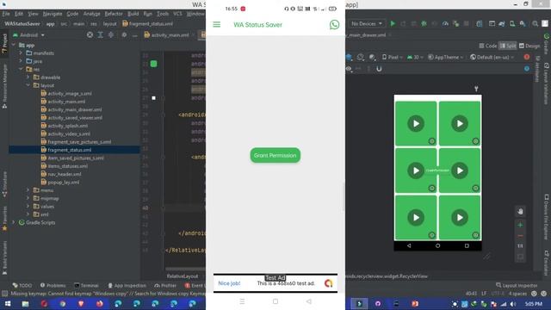Click the top-left play thumbnail in preview
This screenshot has width=551, height=310.
pyautogui.click(x=416, y=123)
